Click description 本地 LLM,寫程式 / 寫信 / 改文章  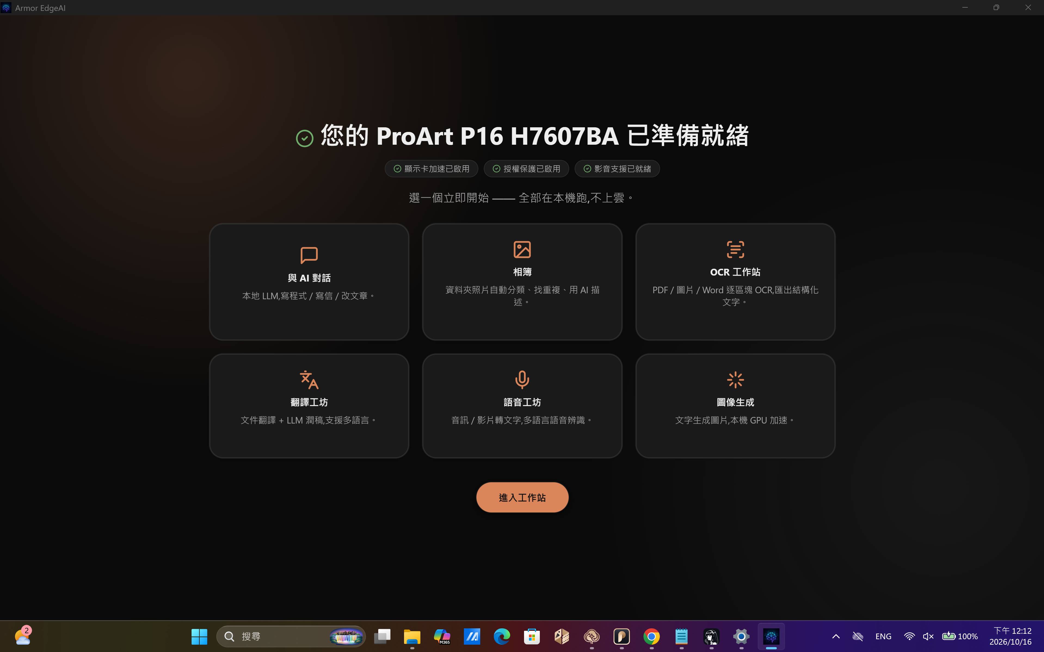click(309, 296)
